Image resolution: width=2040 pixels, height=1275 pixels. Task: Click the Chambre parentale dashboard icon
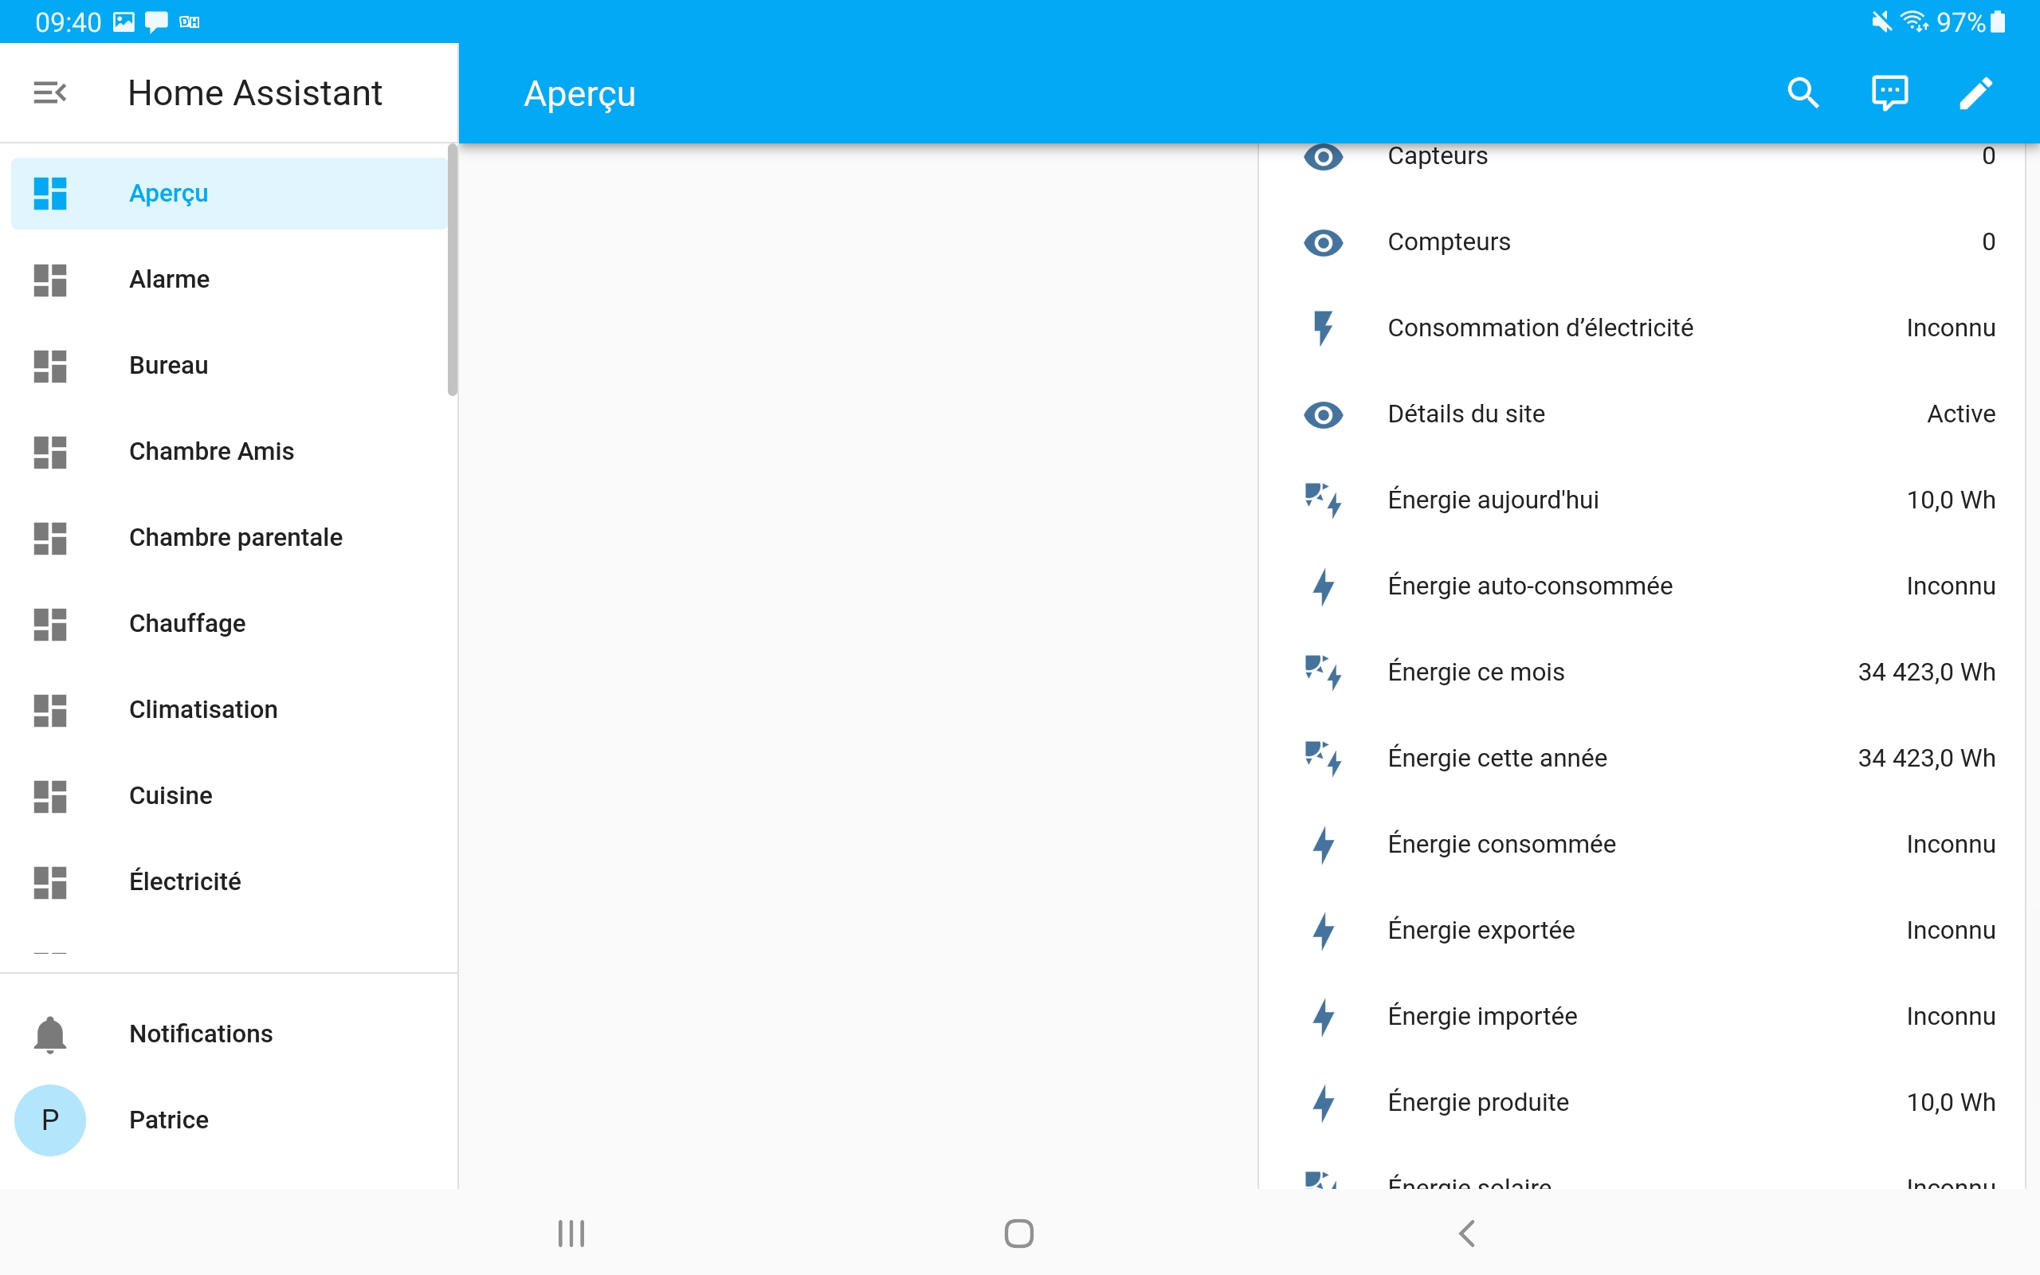[49, 538]
